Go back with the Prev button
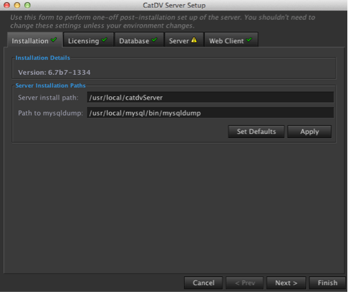This screenshot has height=292, width=348. tap(245, 283)
